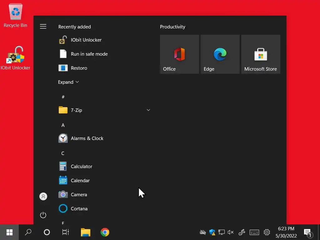Open the Recycle Bin desktop icon
The height and width of the screenshot is (240, 320).
(x=16, y=16)
